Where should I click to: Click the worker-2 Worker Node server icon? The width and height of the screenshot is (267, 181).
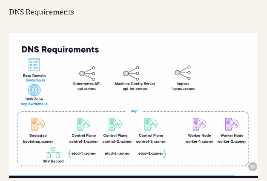[x=232, y=124]
